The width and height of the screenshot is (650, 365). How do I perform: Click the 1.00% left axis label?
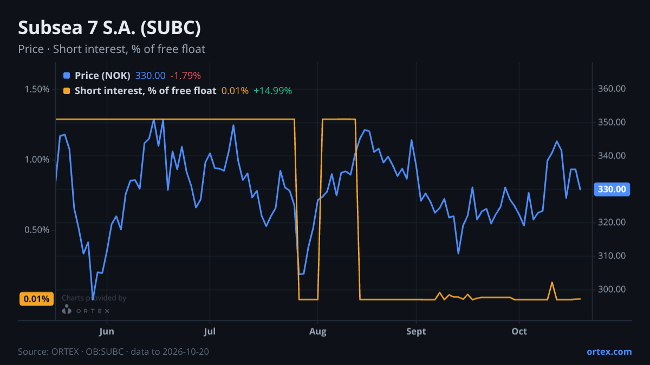click(37, 160)
